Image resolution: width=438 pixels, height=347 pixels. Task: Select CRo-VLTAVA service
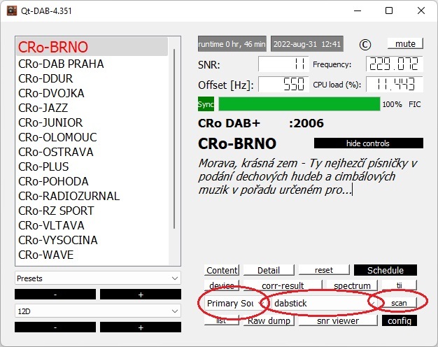coord(92,225)
